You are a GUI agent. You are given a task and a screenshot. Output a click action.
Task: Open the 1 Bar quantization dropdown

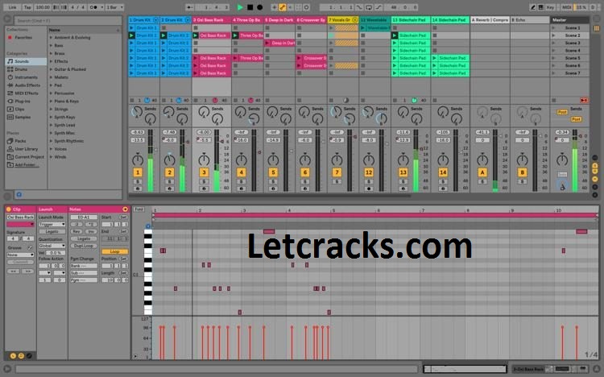114,7
